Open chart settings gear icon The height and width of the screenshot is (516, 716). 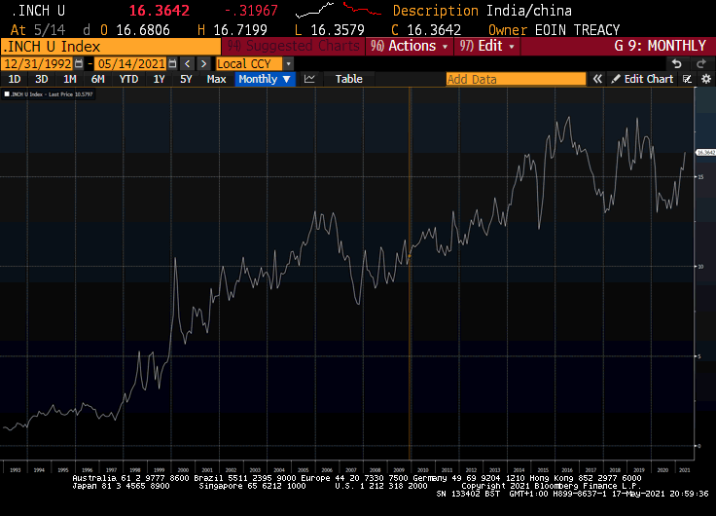(x=706, y=79)
